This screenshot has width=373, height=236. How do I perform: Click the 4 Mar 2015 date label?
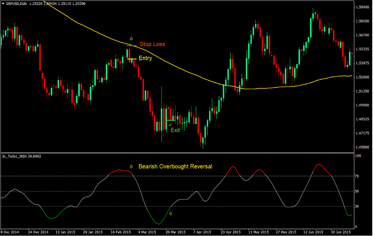pos(147,232)
